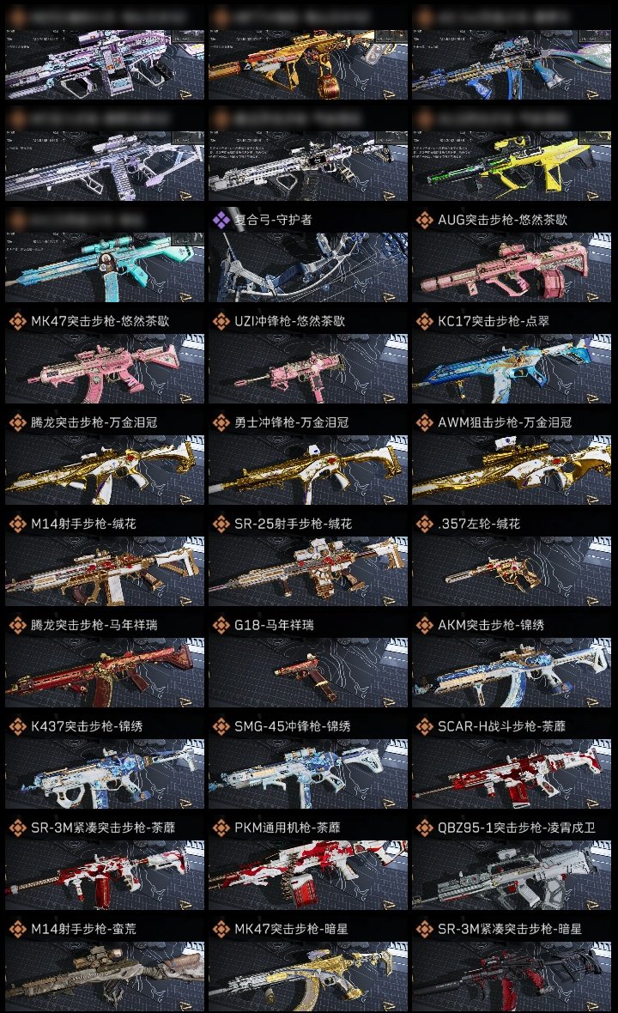618x1013 pixels.
Task: Select the pink MK47突击步枪-悠然茶歇 skin thumbnail
Action: tap(105, 369)
